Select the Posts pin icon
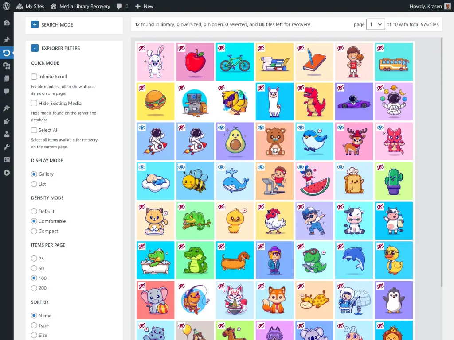Screen dimensions: 454x340 pyautogui.click(x=7, y=41)
